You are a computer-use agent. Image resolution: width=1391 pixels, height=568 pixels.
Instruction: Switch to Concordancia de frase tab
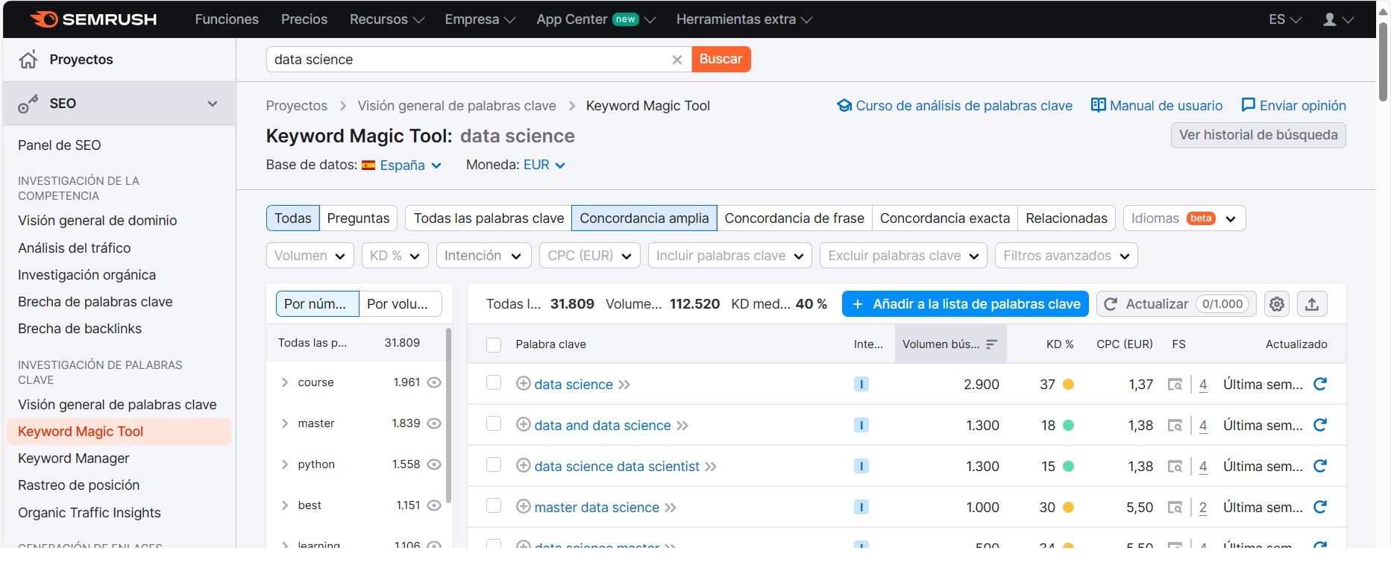pyautogui.click(x=794, y=218)
